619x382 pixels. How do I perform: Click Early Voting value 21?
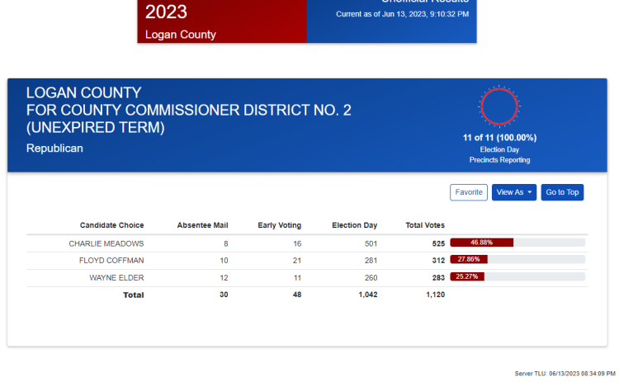297,261
